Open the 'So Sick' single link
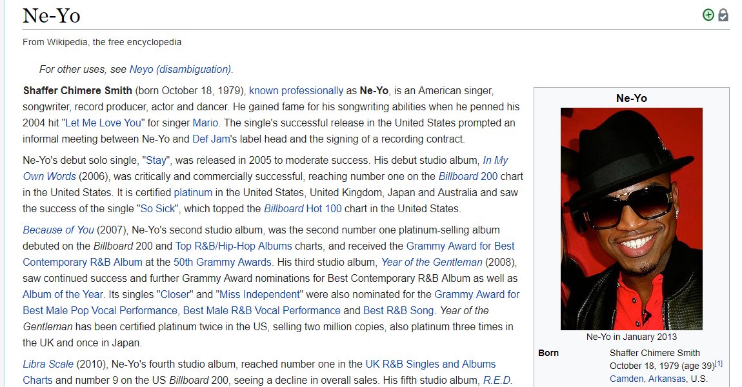742x387 pixels. pyautogui.click(x=157, y=208)
